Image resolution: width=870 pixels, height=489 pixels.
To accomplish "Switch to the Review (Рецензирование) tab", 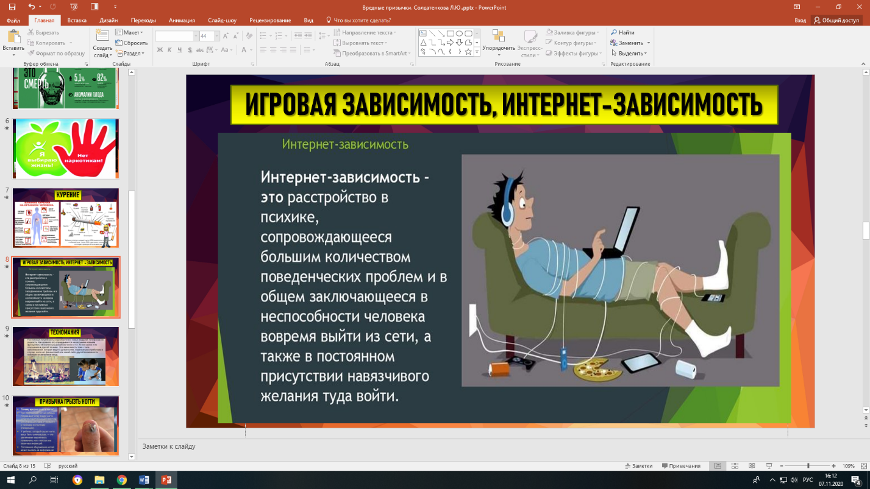I will (x=271, y=20).
